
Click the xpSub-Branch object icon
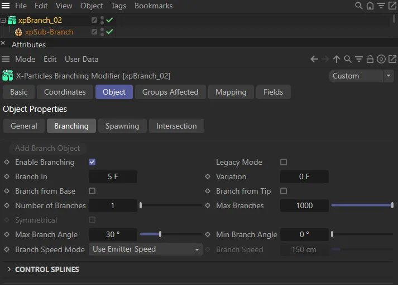(18, 32)
